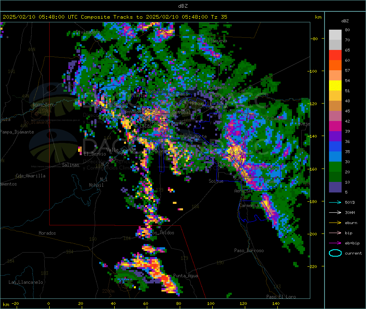The width and height of the screenshot is (366, 309).
Task: Click the 'Tz 35' threshold text in header
Action: point(219,17)
